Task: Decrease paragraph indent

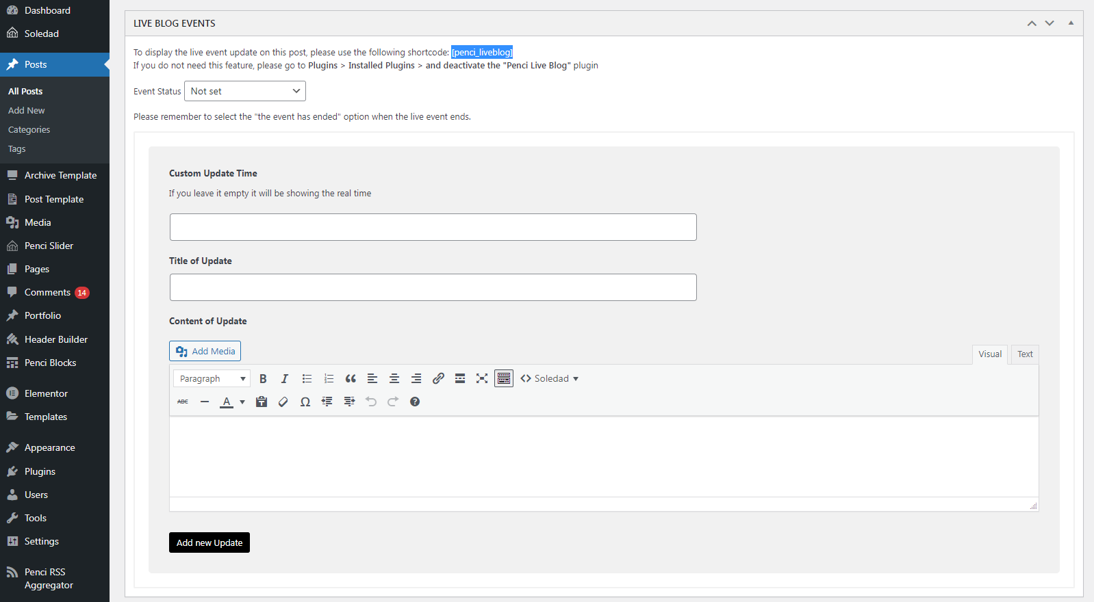Action: 327,402
